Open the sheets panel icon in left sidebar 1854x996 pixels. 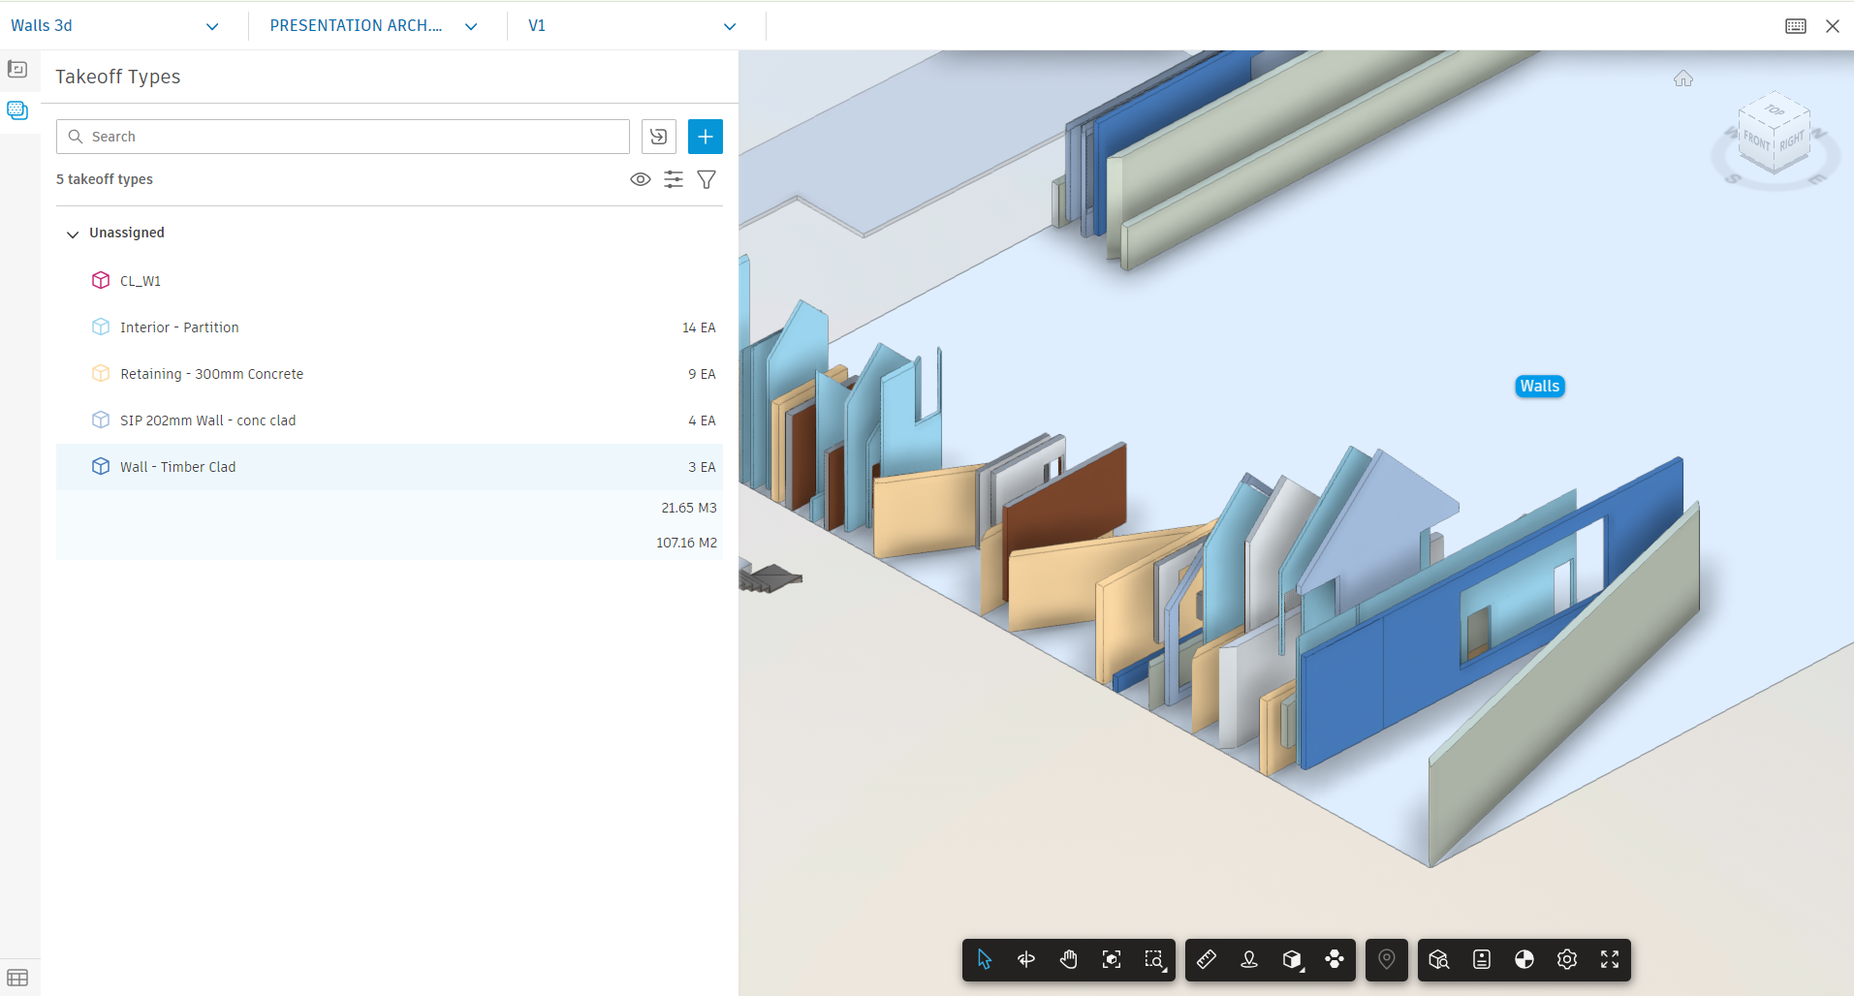pyautogui.click(x=17, y=69)
